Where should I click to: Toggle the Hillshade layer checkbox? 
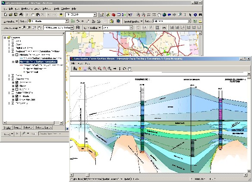click(17, 96)
